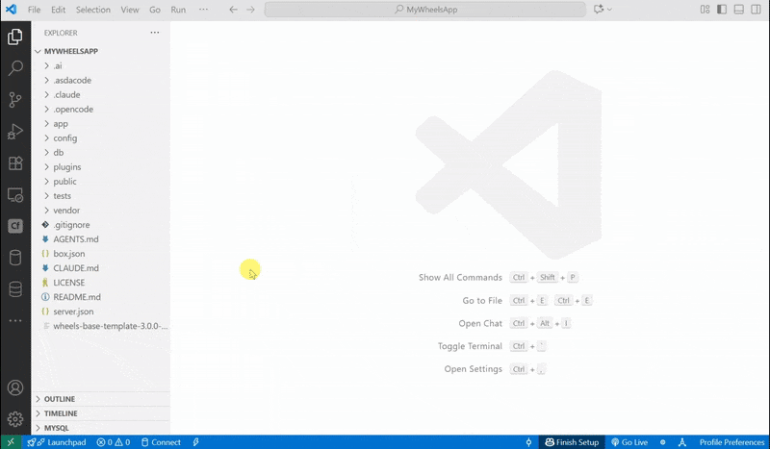Viewport: 770px width, 449px height.
Task: Open the Run and Debug view
Action: tap(15, 132)
